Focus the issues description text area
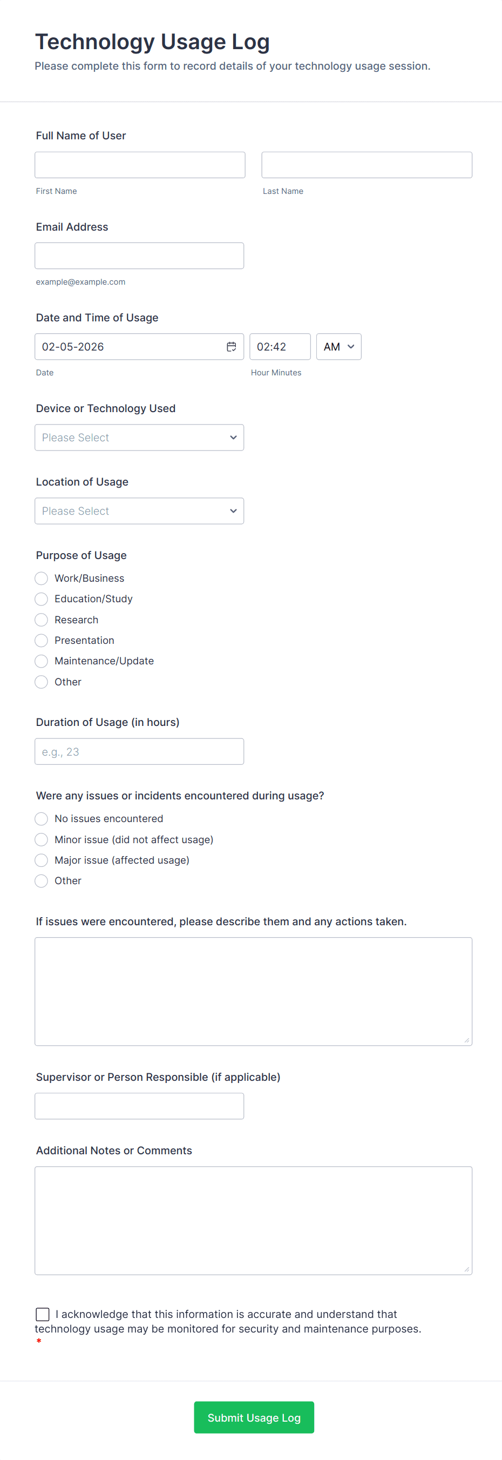 pos(253,991)
